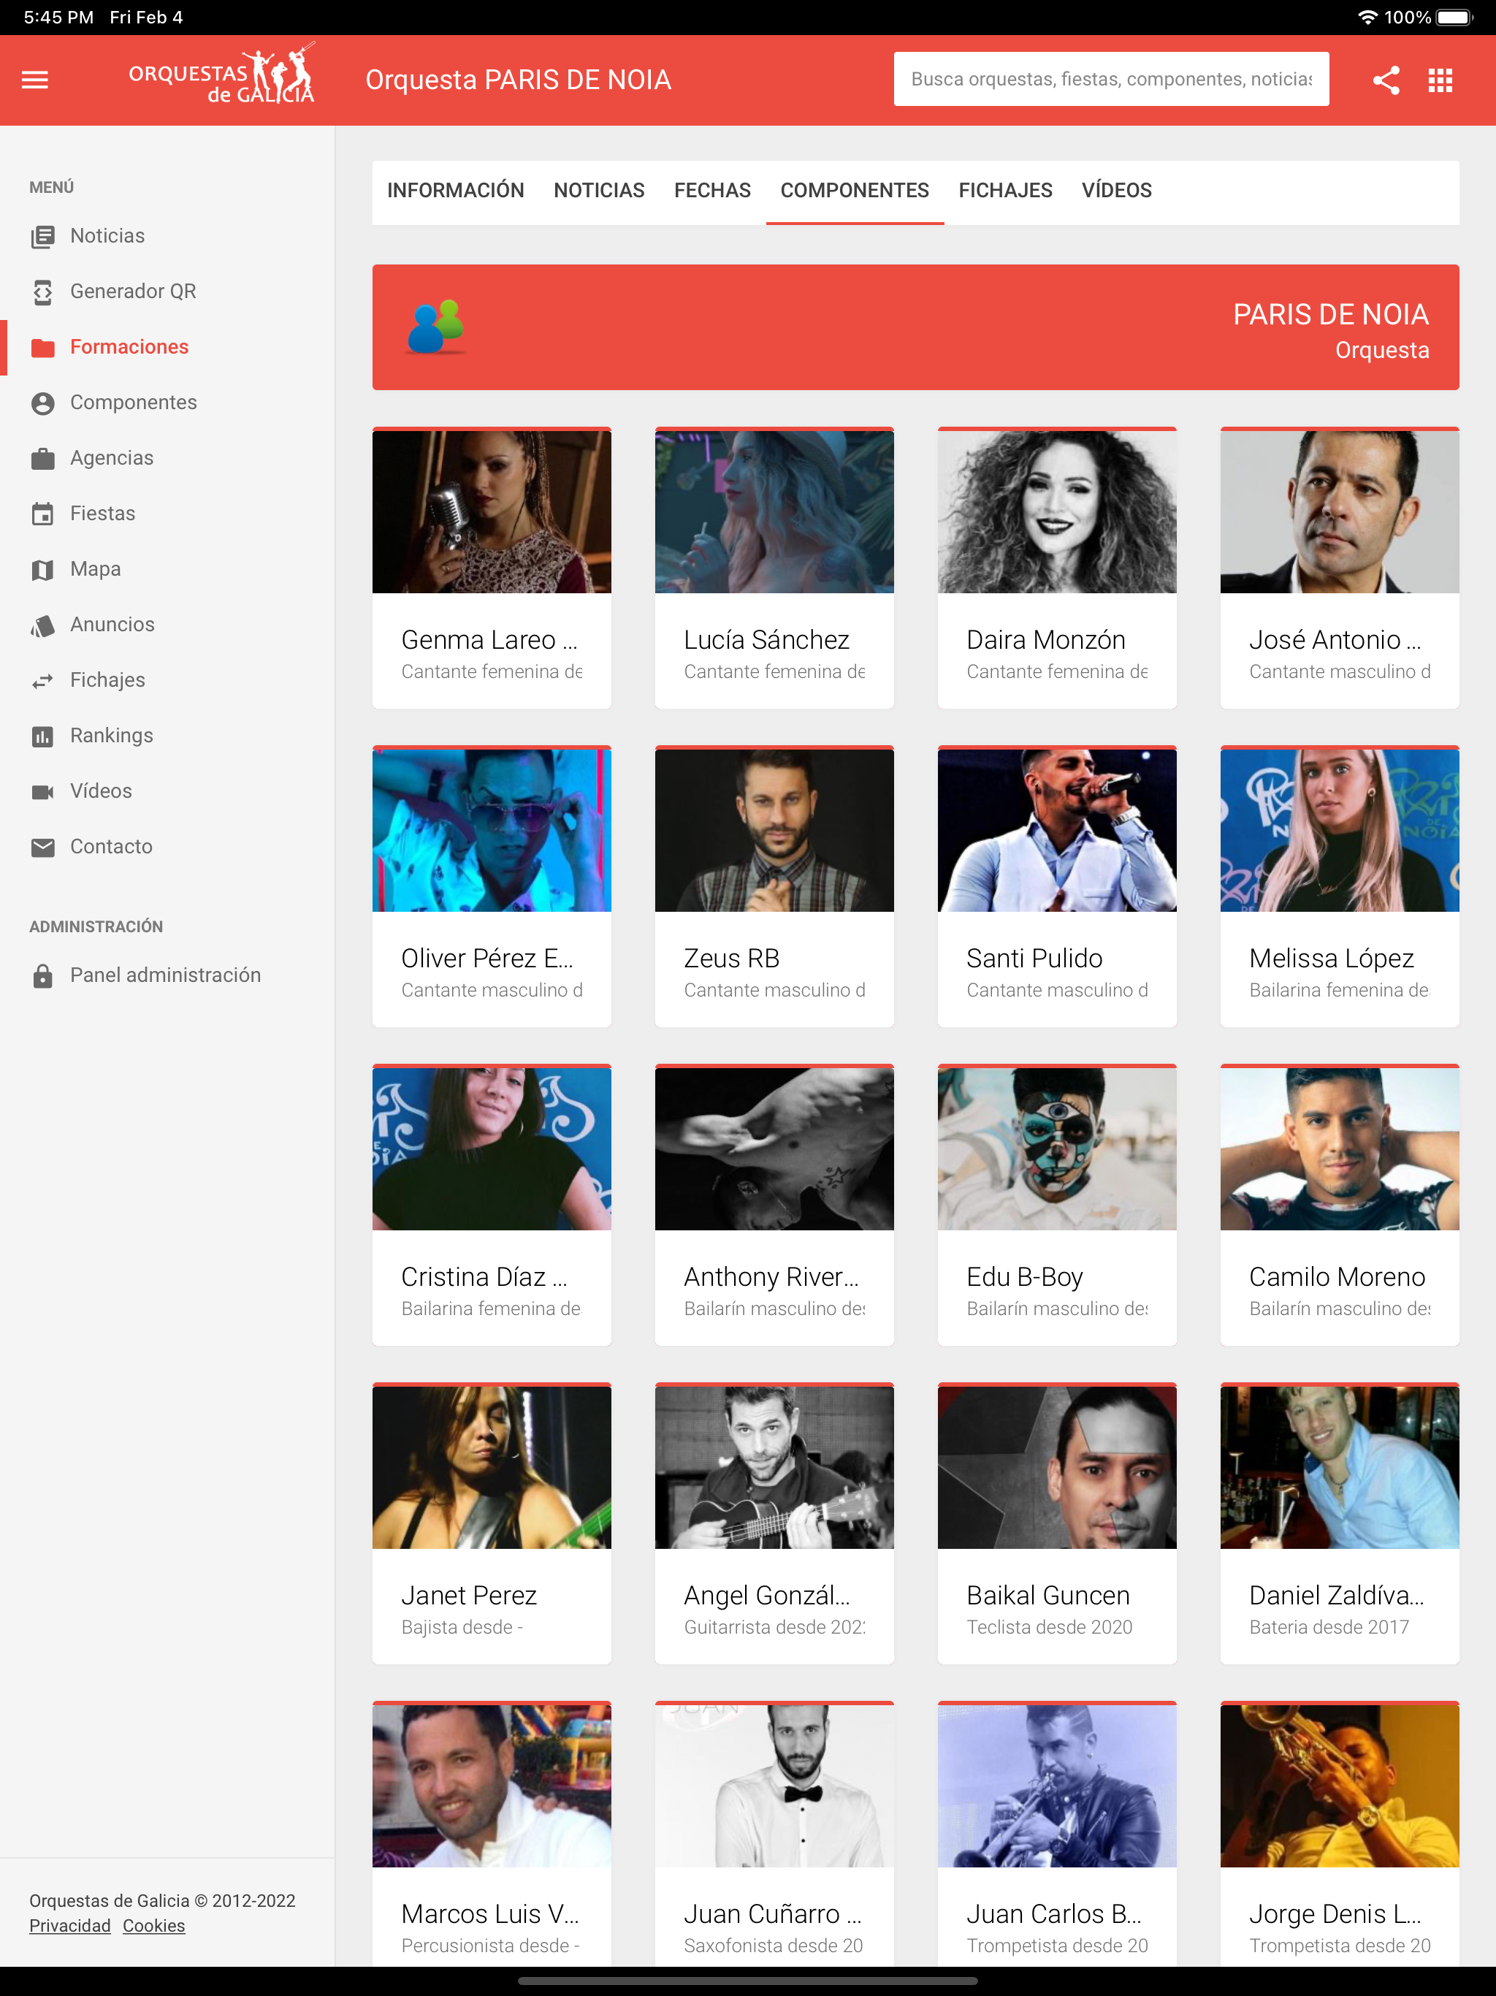1496x1996 pixels.
Task: Click the Rankings chart icon
Action: [42, 736]
